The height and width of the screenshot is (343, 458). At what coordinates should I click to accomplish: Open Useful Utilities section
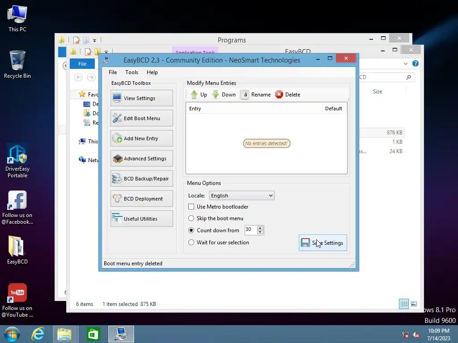click(142, 219)
